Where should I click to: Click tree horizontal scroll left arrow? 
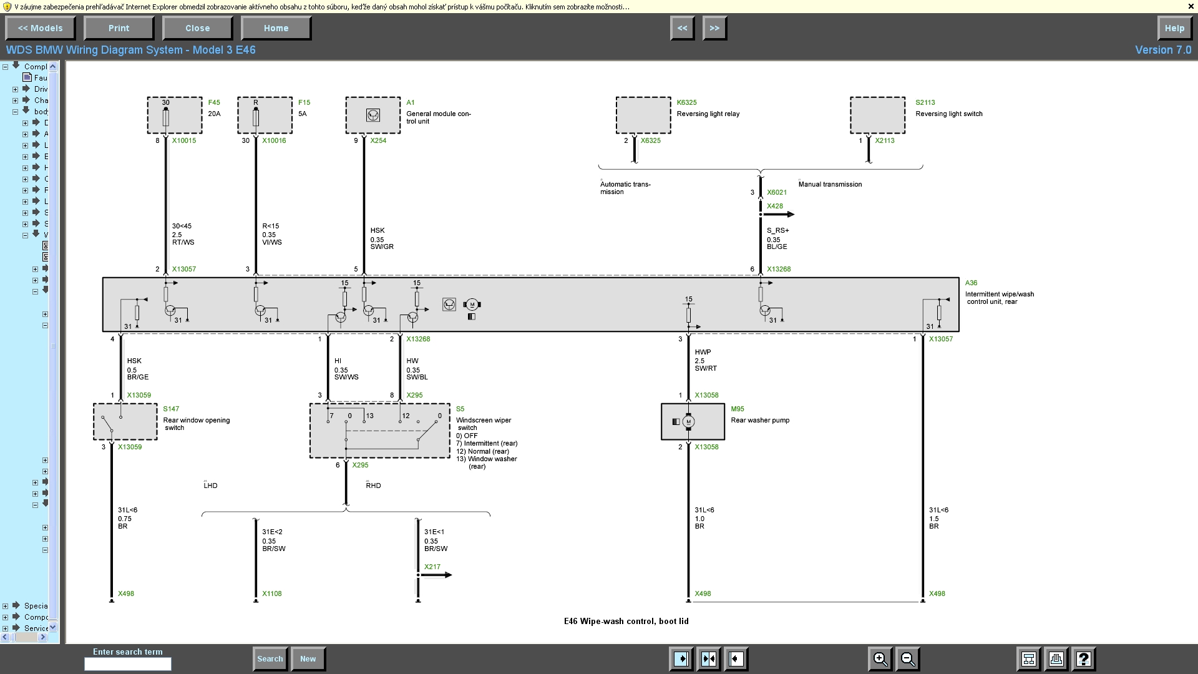pos(5,637)
